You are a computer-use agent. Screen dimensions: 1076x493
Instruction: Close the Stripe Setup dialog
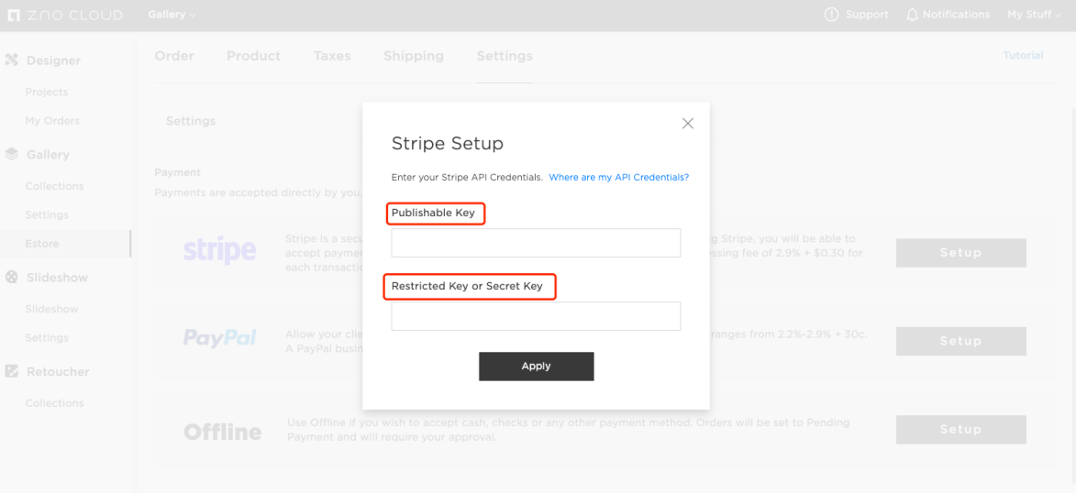[688, 124]
